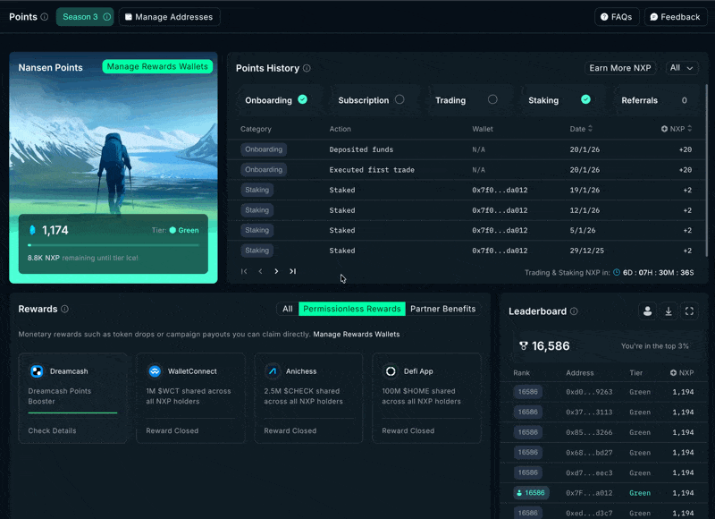The width and height of the screenshot is (715, 519).
Task: Download the leaderboard data
Action: pos(669,311)
